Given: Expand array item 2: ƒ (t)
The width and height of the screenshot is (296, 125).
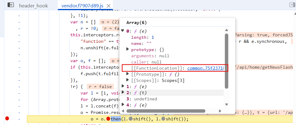Looking at the screenshot, I should pos(123,92).
